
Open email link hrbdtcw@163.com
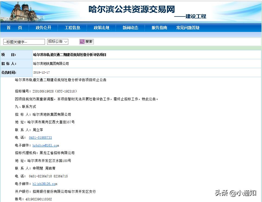46,145
